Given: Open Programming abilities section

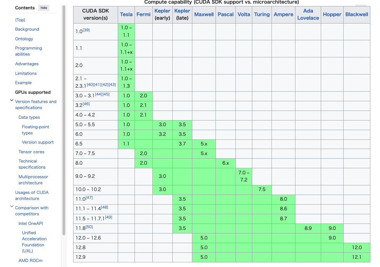Looking at the screenshot, I should pos(28,51).
